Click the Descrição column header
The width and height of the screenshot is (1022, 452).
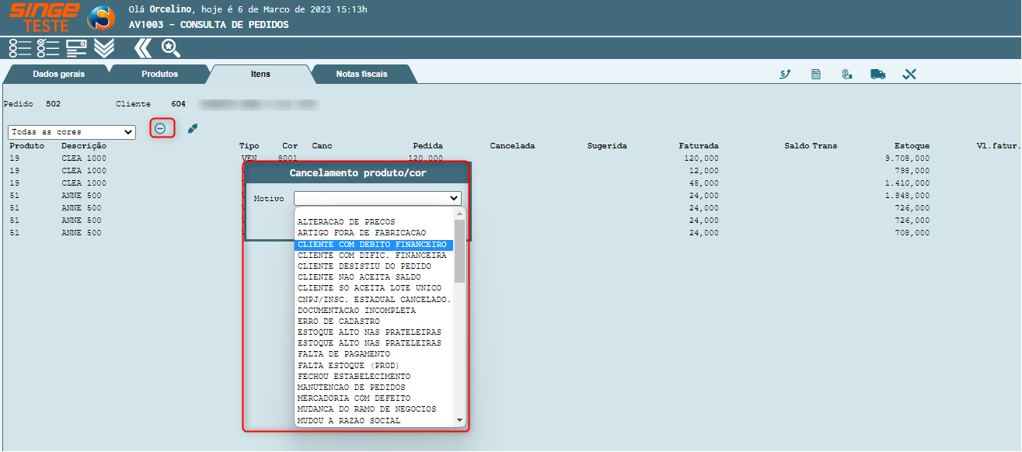coord(84,146)
